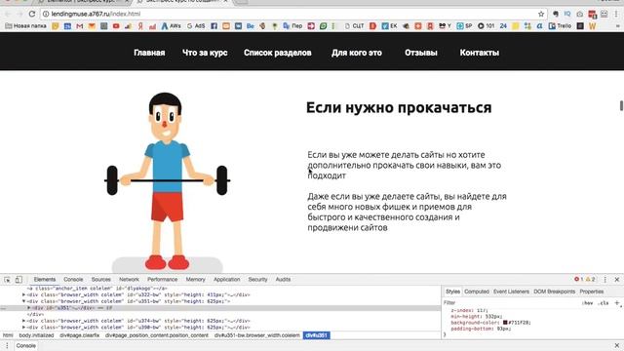Open the Новая папка bookmarks folder
The width and height of the screenshot is (624, 351).
pyautogui.click(x=26, y=26)
